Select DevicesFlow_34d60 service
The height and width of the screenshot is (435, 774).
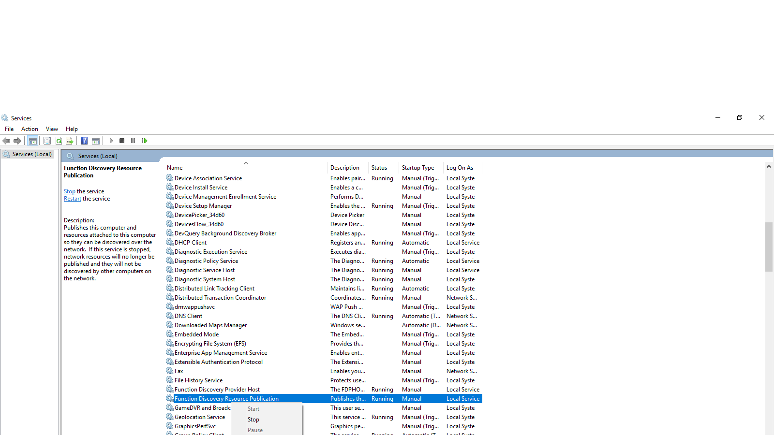tap(324, 224)
